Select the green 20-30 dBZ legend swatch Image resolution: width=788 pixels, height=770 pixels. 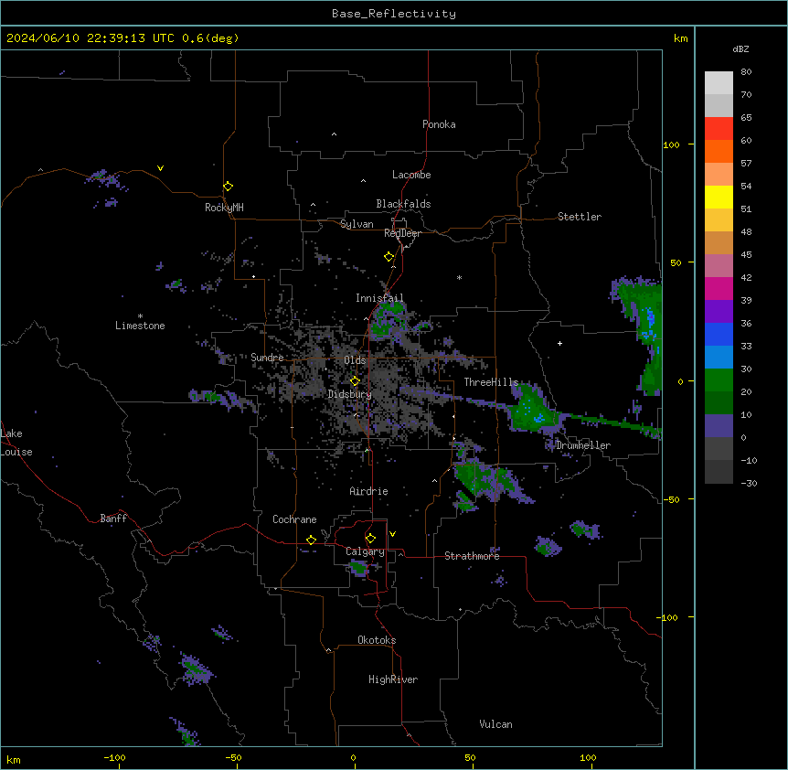tap(719, 380)
